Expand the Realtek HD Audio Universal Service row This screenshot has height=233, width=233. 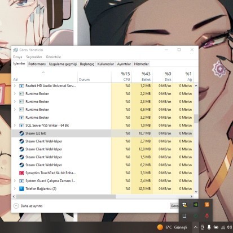click(x=15, y=86)
